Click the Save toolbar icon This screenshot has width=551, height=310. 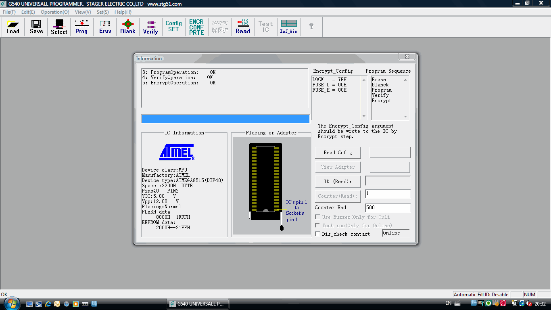[36, 27]
